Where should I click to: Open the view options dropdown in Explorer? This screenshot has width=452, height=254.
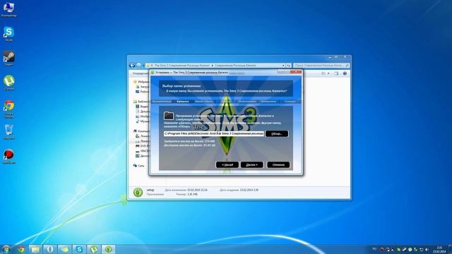pyautogui.click(x=328, y=73)
